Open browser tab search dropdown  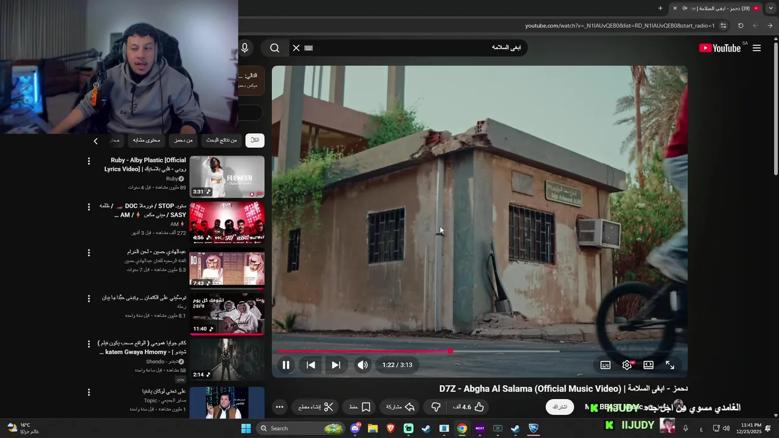pos(770,8)
